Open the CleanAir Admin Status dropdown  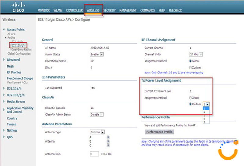point(97,115)
